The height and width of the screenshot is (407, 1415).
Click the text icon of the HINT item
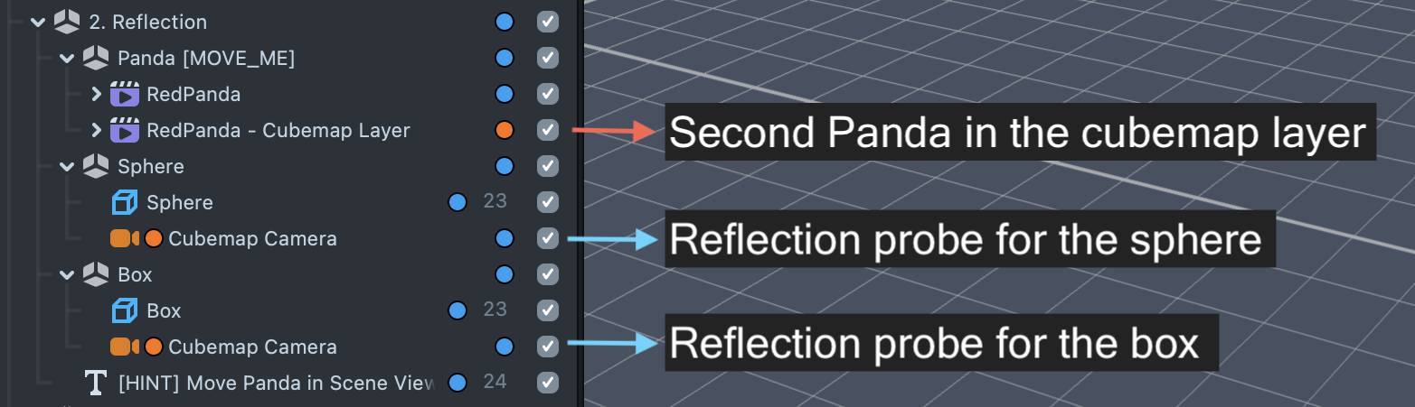click(x=95, y=383)
